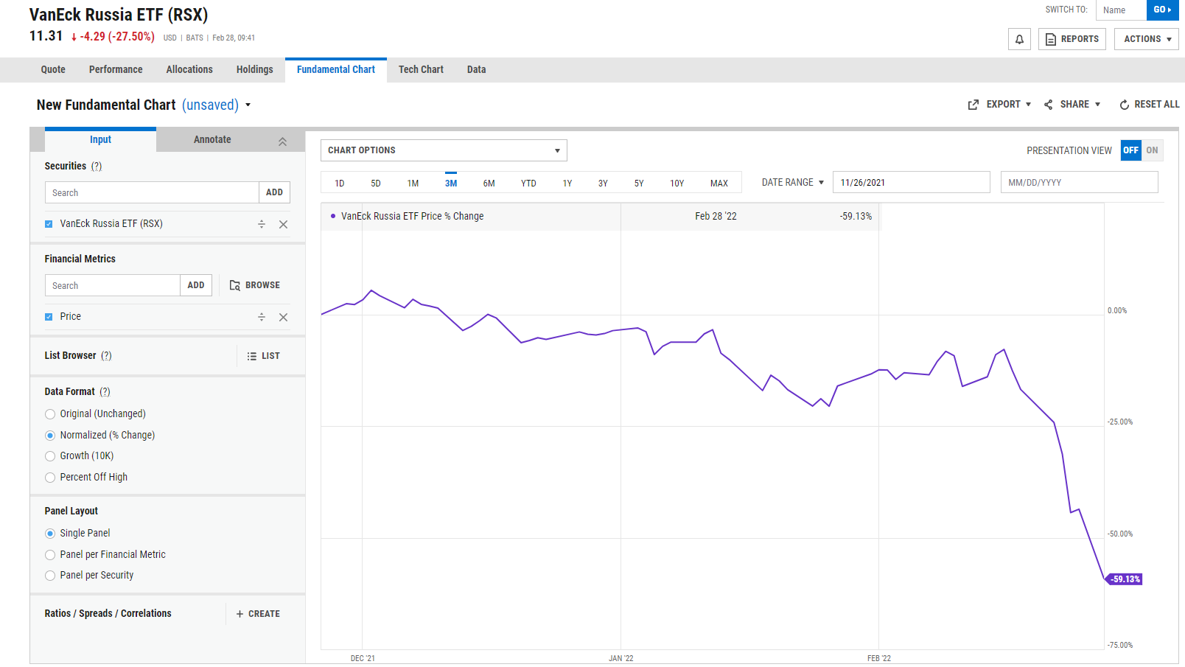This screenshot has height=667, width=1185.
Task: Expand the Share dropdown arrow
Action: pyautogui.click(x=1097, y=105)
